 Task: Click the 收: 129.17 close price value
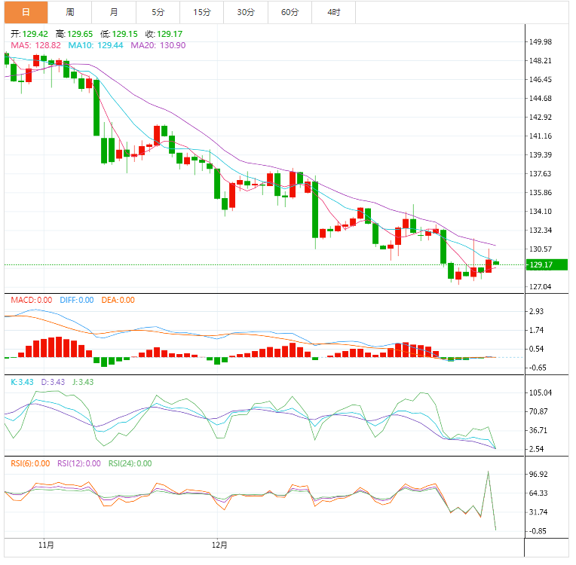pyautogui.click(x=164, y=34)
